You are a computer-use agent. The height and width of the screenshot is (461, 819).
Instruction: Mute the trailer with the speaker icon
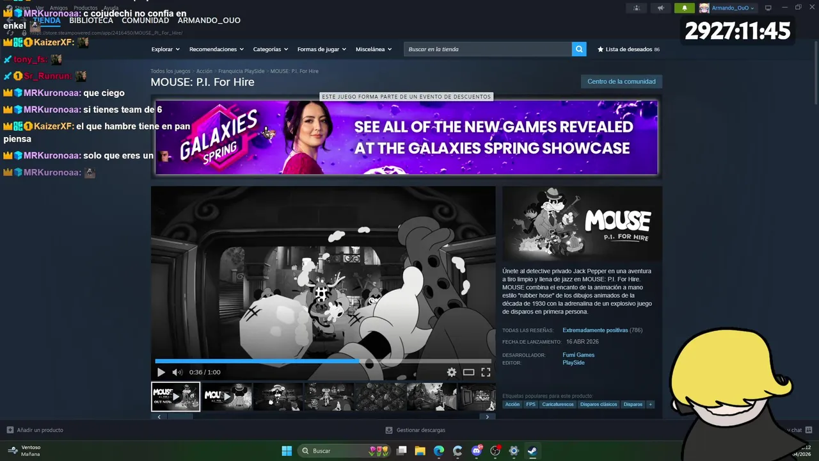[177, 372]
